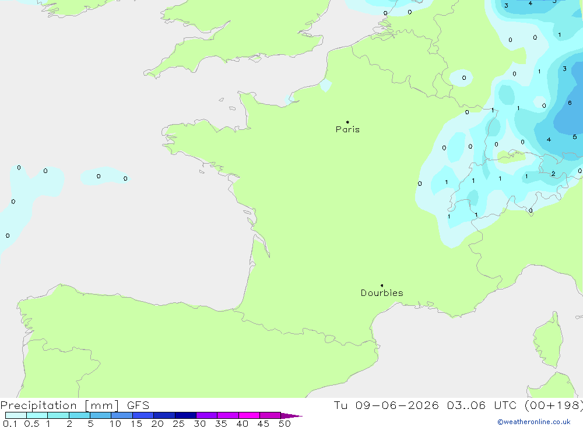The width and height of the screenshot is (583, 427).
Task: Click the Precipitation [mm] GFS title
Action: pyautogui.click(x=75, y=405)
